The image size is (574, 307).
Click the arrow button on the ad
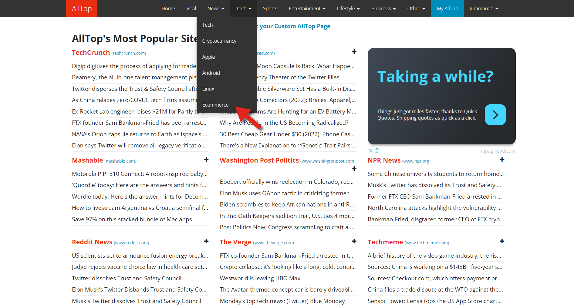tap(495, 115)
